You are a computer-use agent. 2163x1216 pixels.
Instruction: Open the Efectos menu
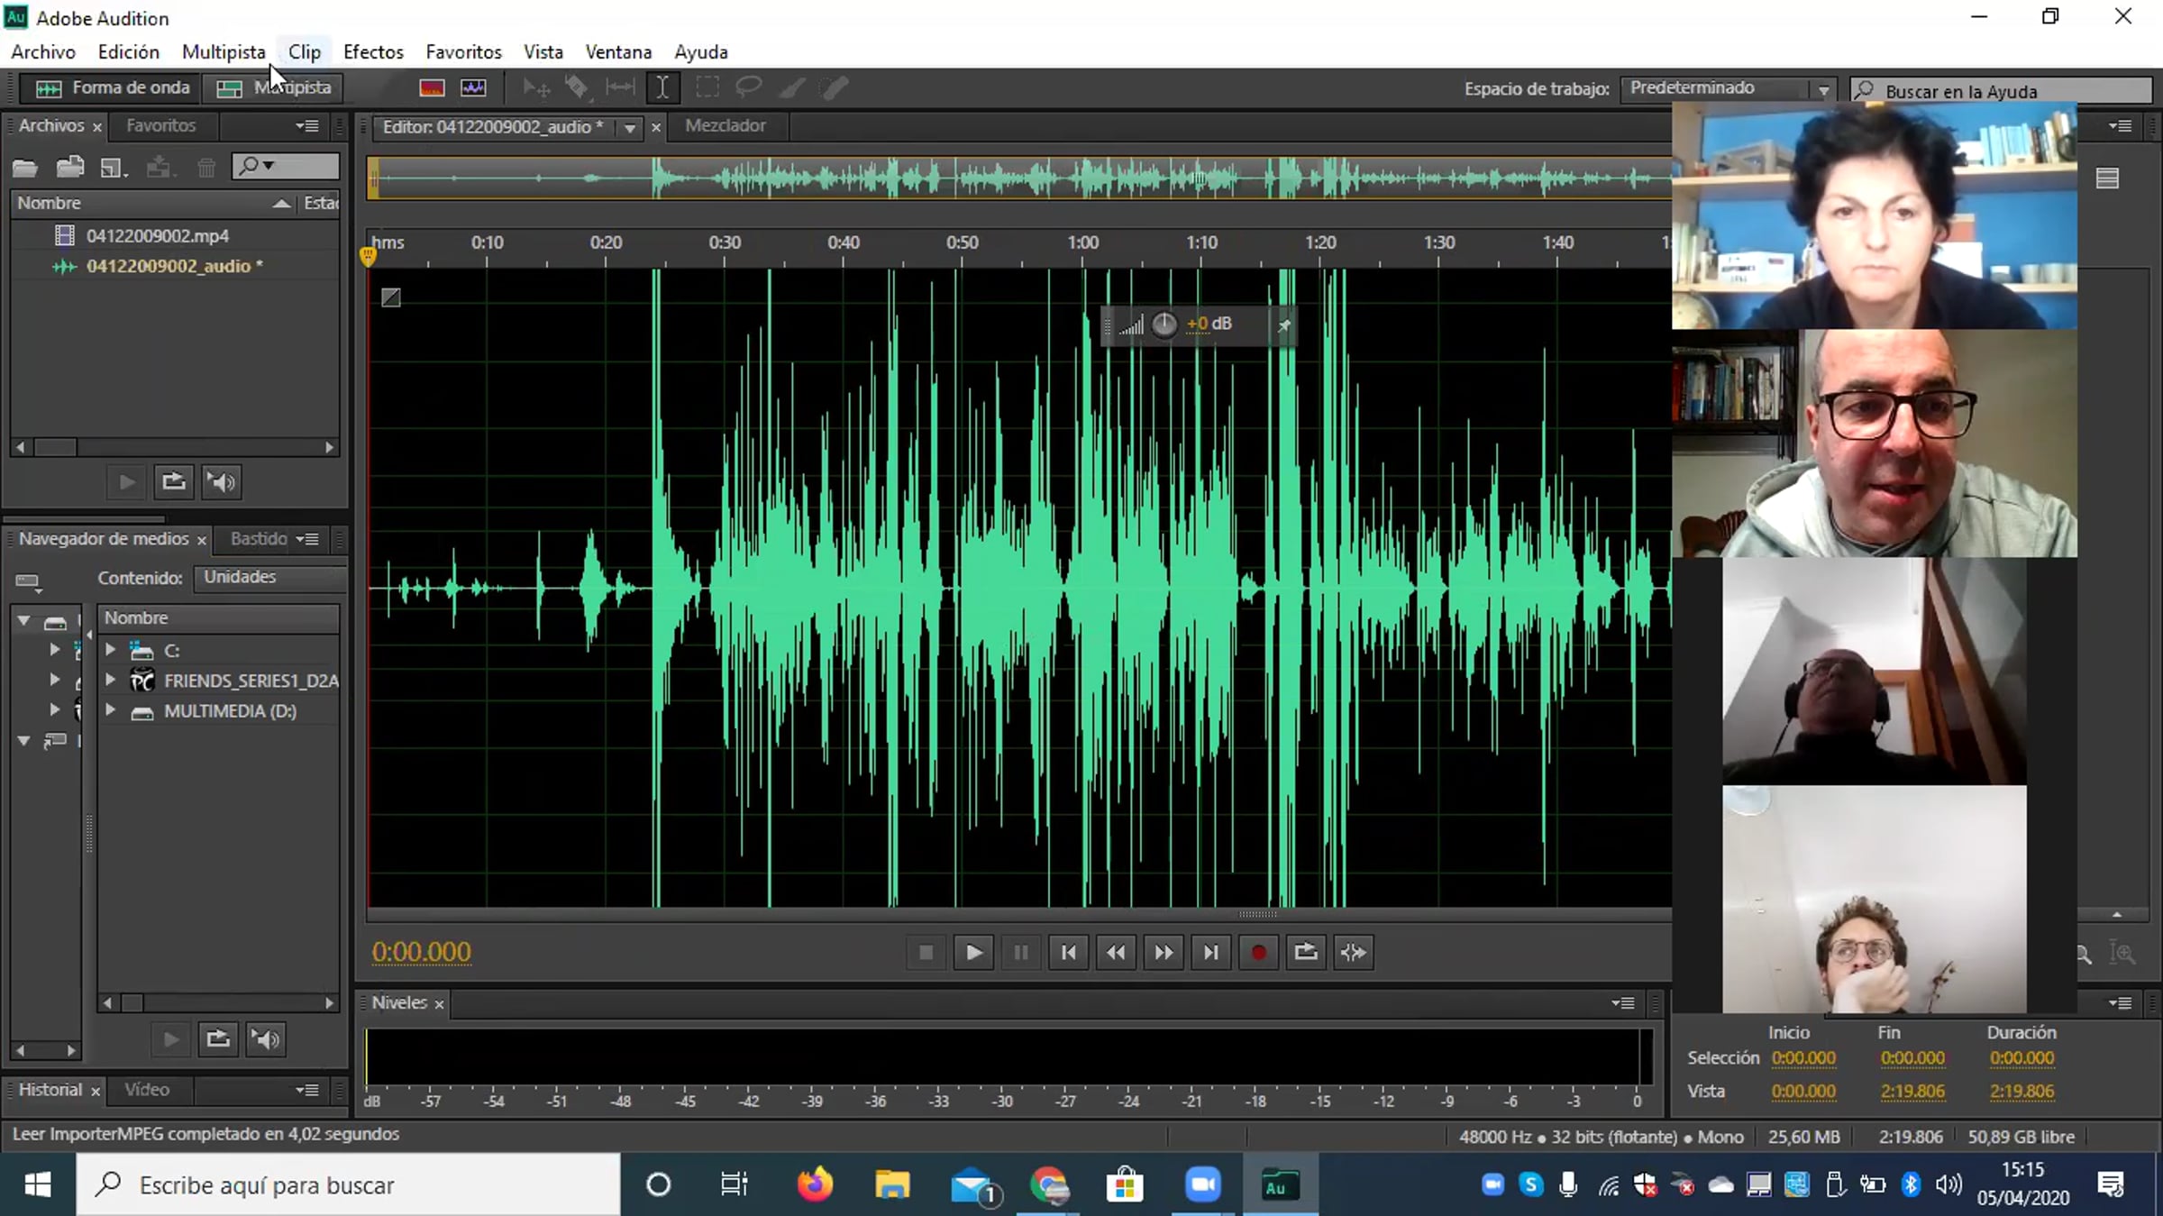pyautogui.click(x=373, y=51)
